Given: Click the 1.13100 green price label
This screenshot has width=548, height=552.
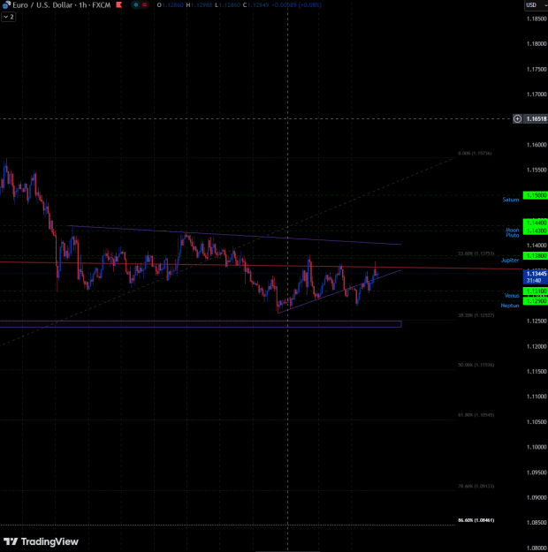Looking at the screenshot, I should click(536, 291).
